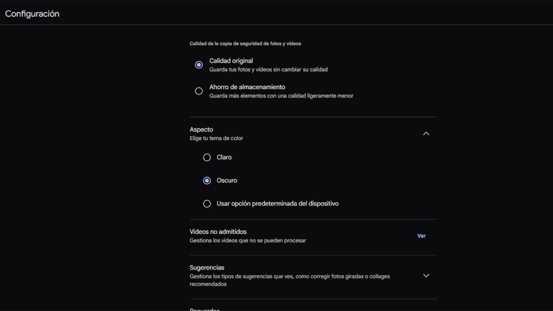
Task: Click the "Configuración" page title
Action: pyautogui.click(x=31, y=13)
